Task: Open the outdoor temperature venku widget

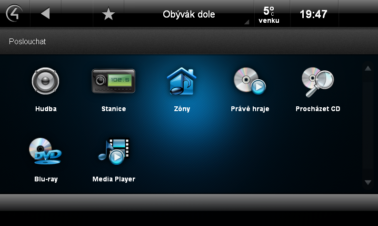Action: tap(269, 15)
